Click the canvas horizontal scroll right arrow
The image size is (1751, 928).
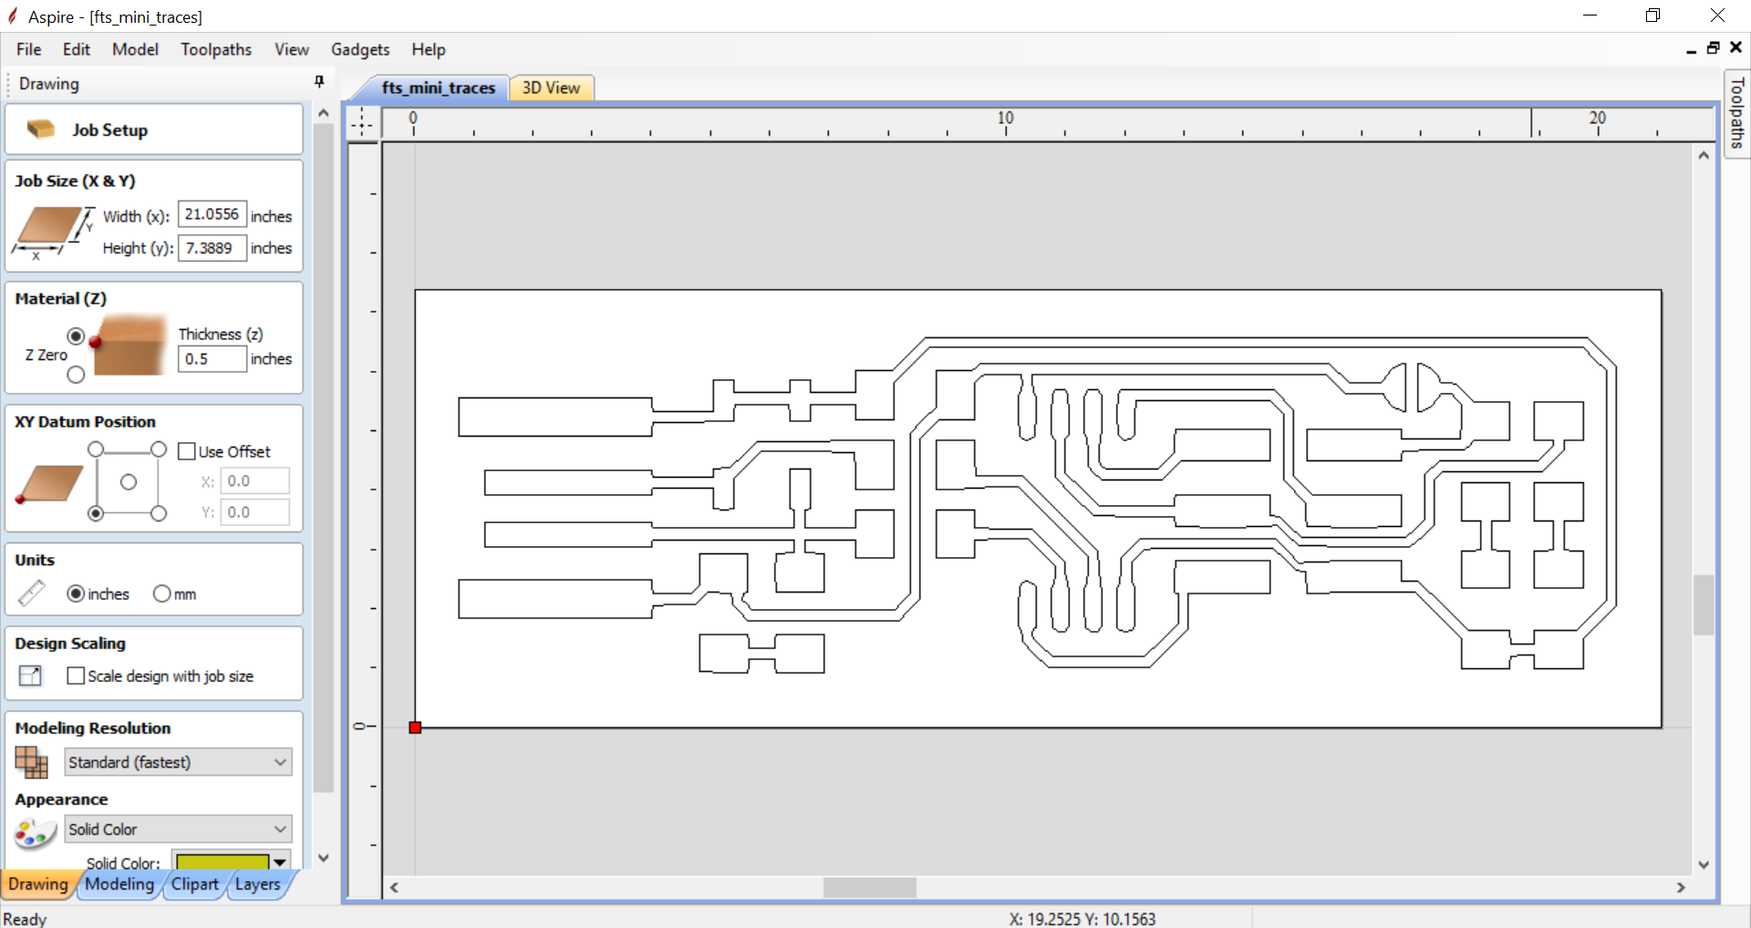click(x=1681, y=887)
